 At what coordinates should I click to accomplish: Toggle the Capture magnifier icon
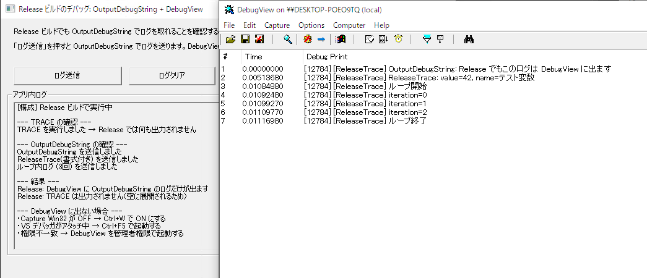(288, 40)
